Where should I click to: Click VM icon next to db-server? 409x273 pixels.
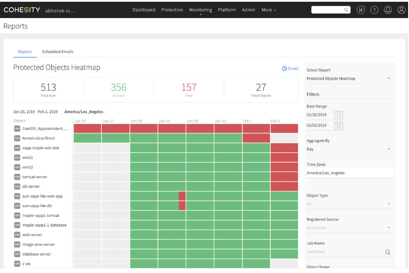click(x=17, y=187)
